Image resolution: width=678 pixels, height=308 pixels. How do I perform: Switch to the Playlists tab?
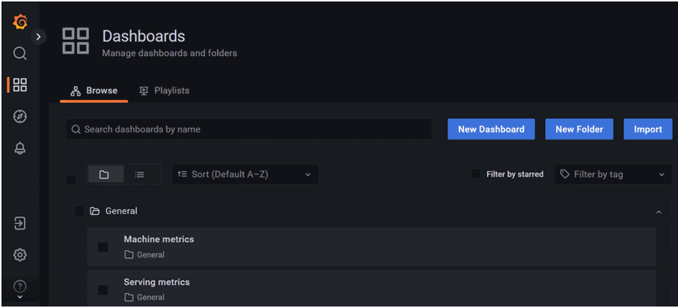[164, 90]
